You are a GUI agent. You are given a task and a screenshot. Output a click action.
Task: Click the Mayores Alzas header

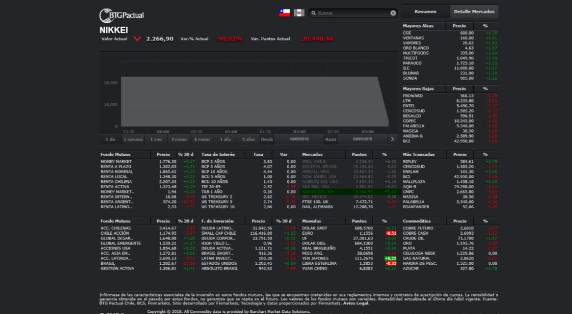point(418,26)
